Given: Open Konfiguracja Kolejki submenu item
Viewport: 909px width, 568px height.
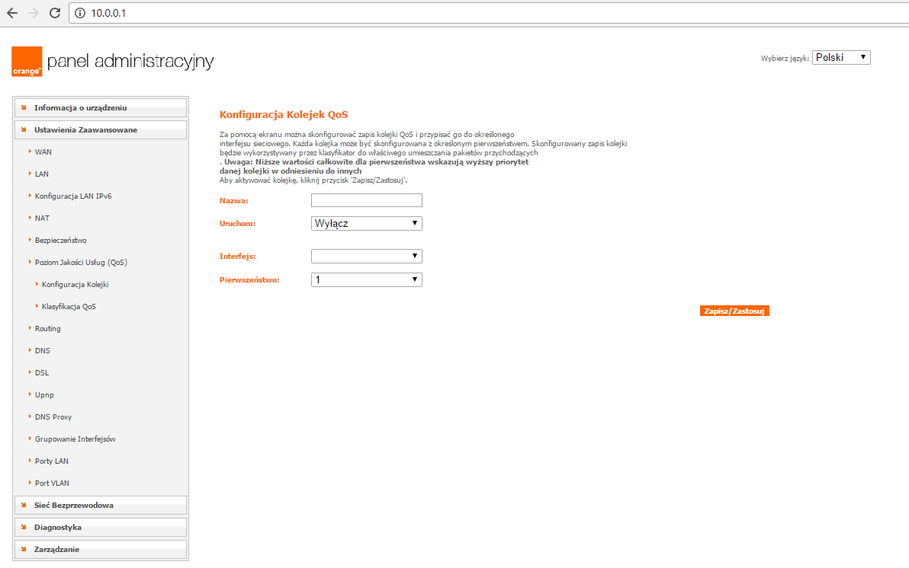Looking at the screenshot, I should tap(75, 284).
